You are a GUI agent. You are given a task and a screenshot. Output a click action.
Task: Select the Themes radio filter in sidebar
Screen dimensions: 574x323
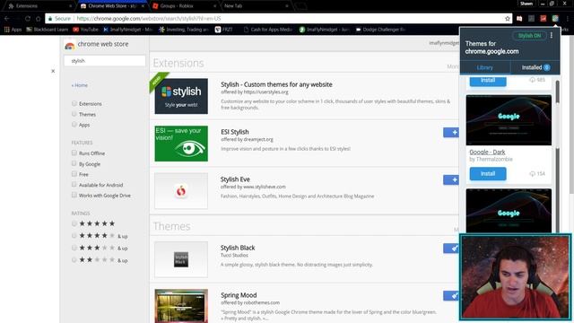click(74, 114)
